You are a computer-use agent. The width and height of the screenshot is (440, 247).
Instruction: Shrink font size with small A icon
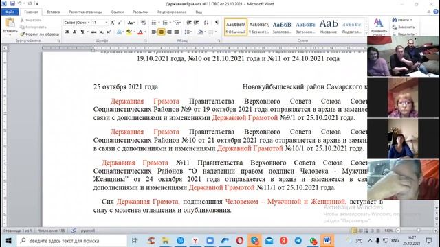point(119,23)
